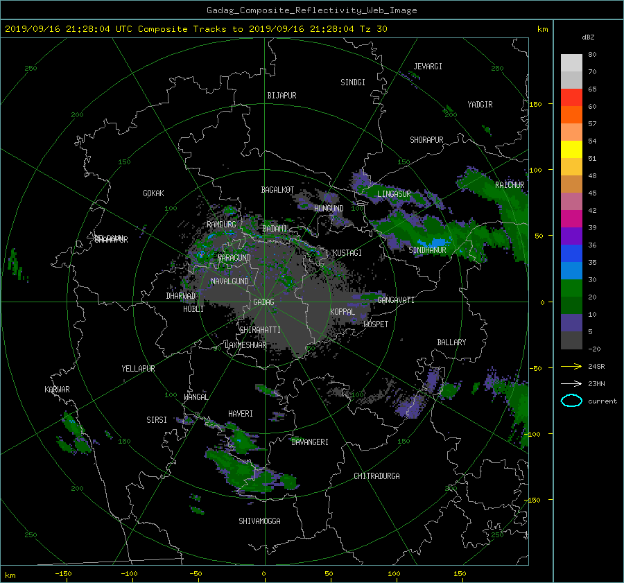Click the YELLAPUR label
Screen dimensions: 624x583
click(x=138, y=369)
